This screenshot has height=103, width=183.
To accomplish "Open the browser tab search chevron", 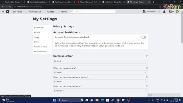I will coord(164,2).
